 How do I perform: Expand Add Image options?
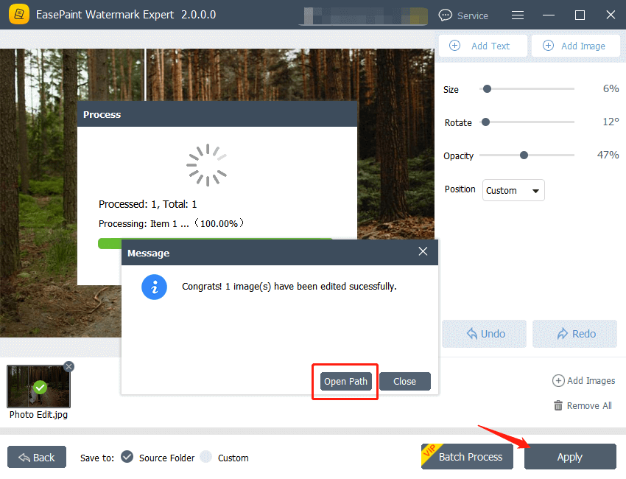click(575, 46)
